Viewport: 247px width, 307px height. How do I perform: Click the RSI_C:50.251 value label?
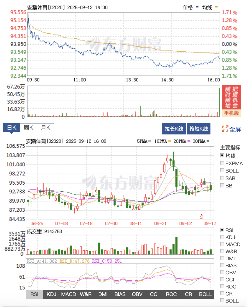click(107, 261)
